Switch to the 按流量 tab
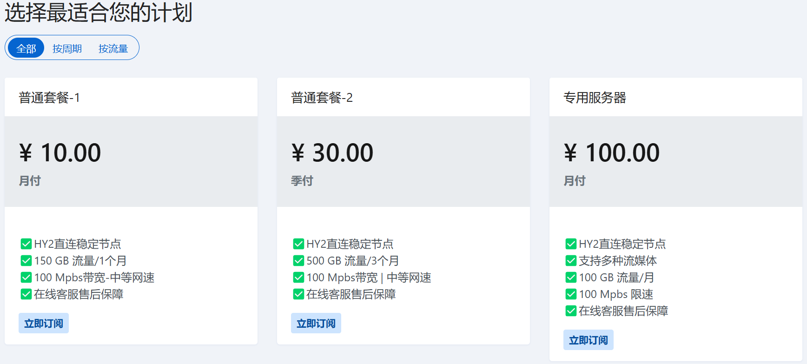 pos(113,48)
